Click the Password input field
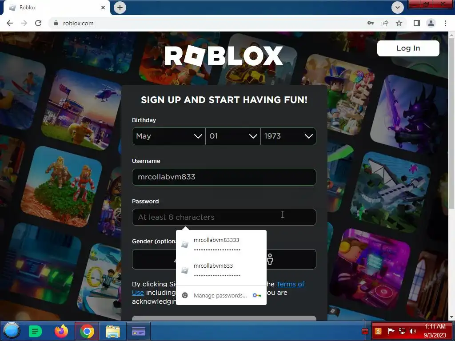455x341 pixels. pos(224,217)
